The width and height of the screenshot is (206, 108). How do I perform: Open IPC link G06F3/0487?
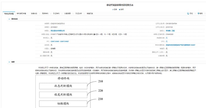64,41
